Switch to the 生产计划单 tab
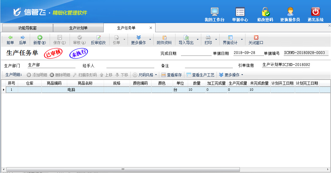 [x=78, y=28]
